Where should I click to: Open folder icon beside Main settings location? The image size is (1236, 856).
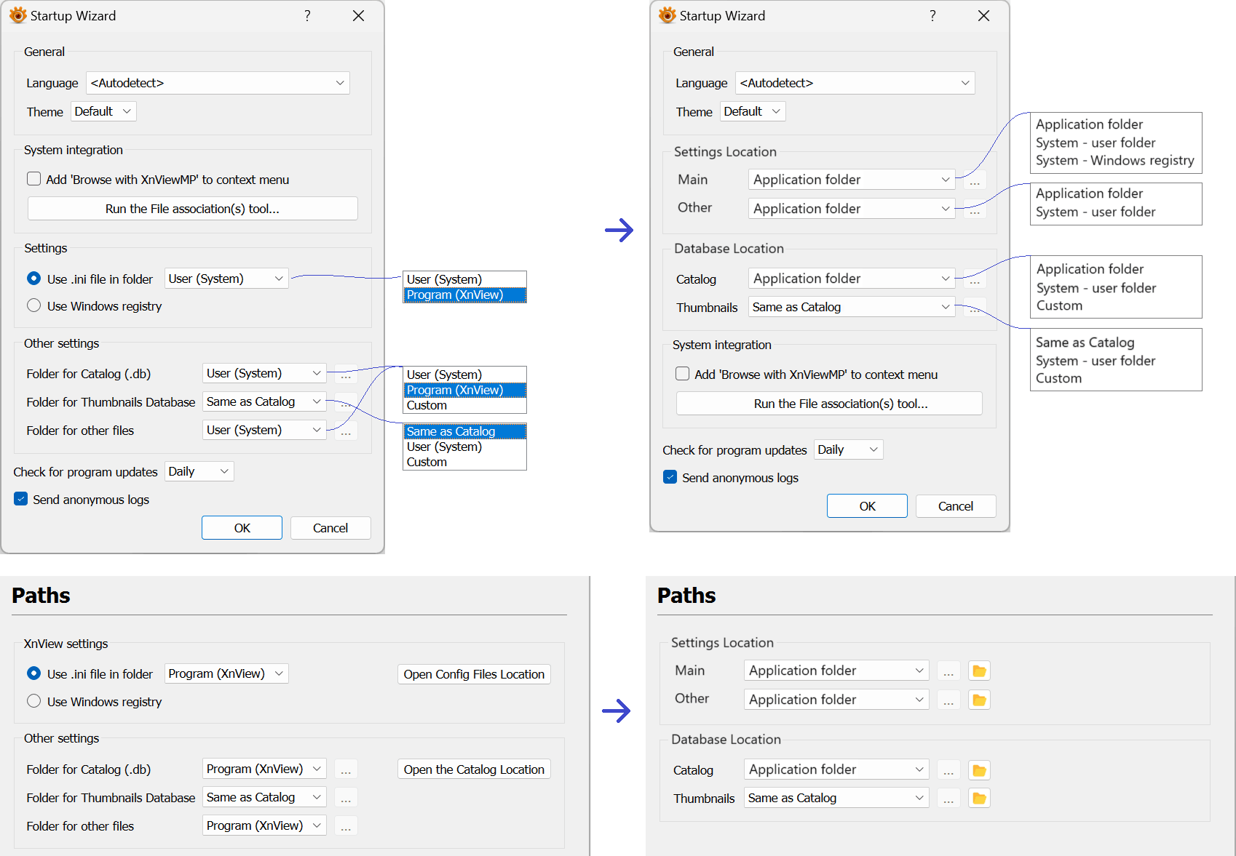point(979,671)
